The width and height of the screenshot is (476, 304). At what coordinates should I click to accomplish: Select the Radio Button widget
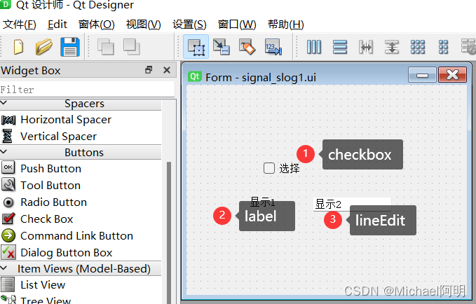coord(53,202)
